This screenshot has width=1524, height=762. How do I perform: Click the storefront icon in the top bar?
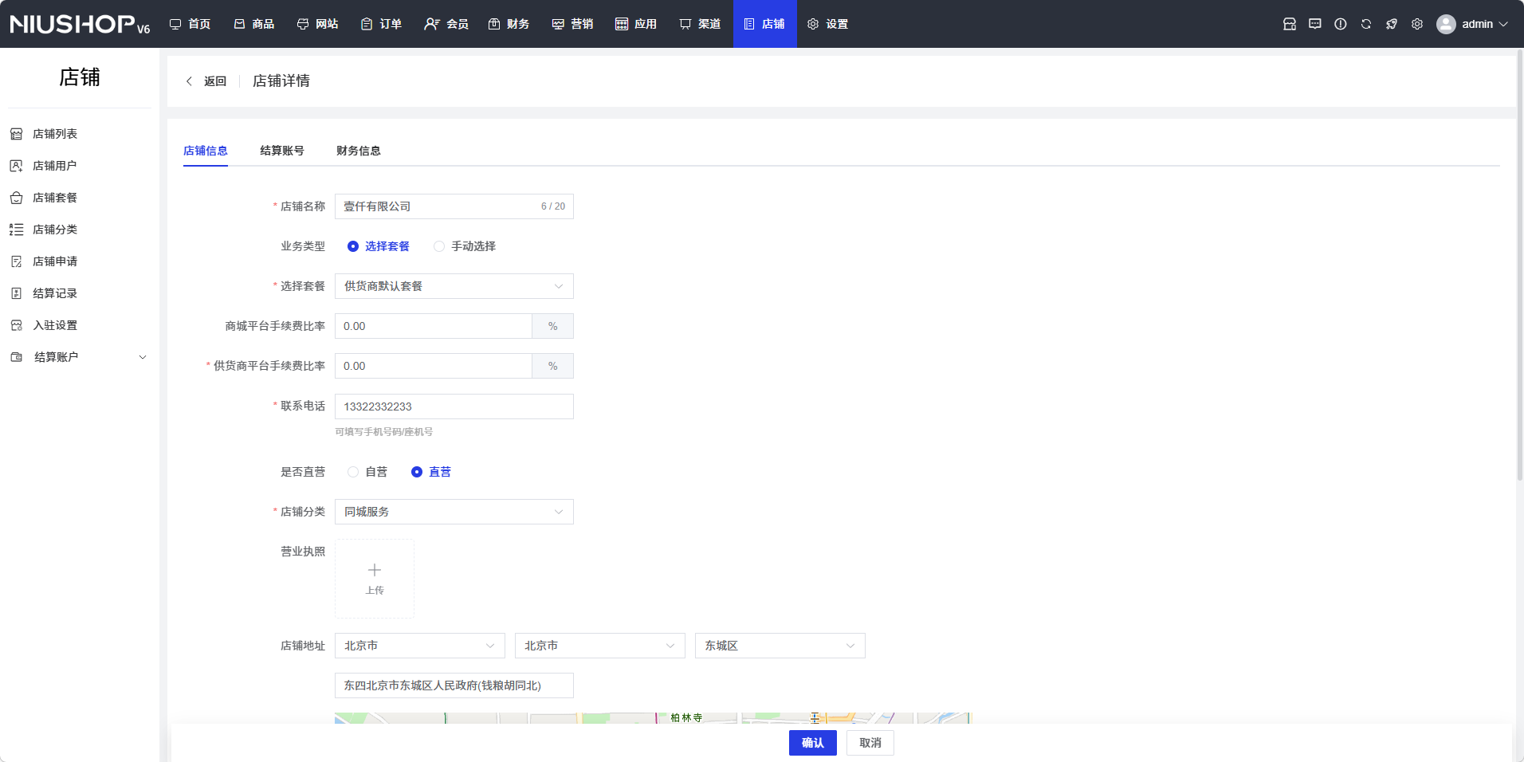point(1289,24)
